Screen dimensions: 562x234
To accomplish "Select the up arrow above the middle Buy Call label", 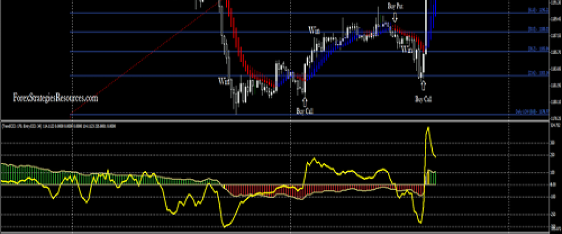I will (305, 101).
